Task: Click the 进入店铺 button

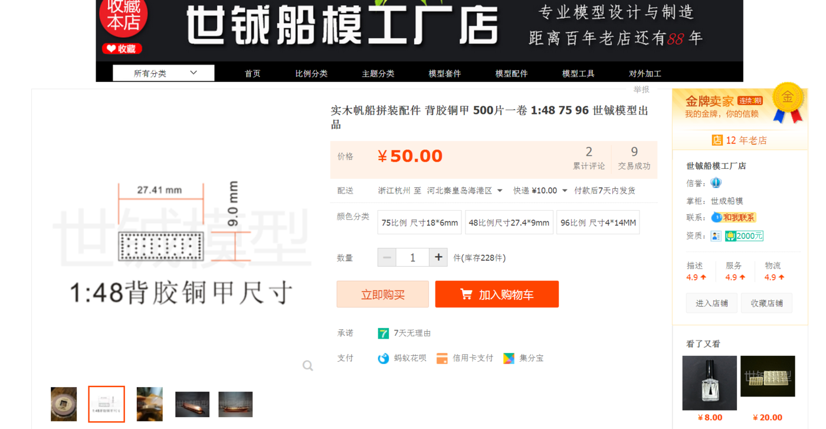Action: point(712,303)
